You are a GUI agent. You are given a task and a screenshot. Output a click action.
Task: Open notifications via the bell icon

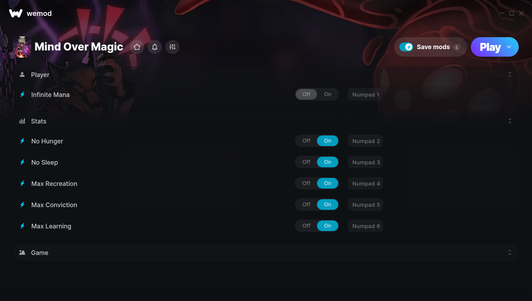tap(155, 47)
